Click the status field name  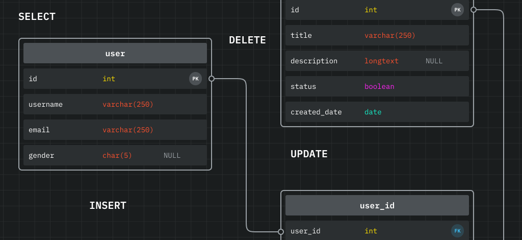pyautogui.click(x=303, y=87)
